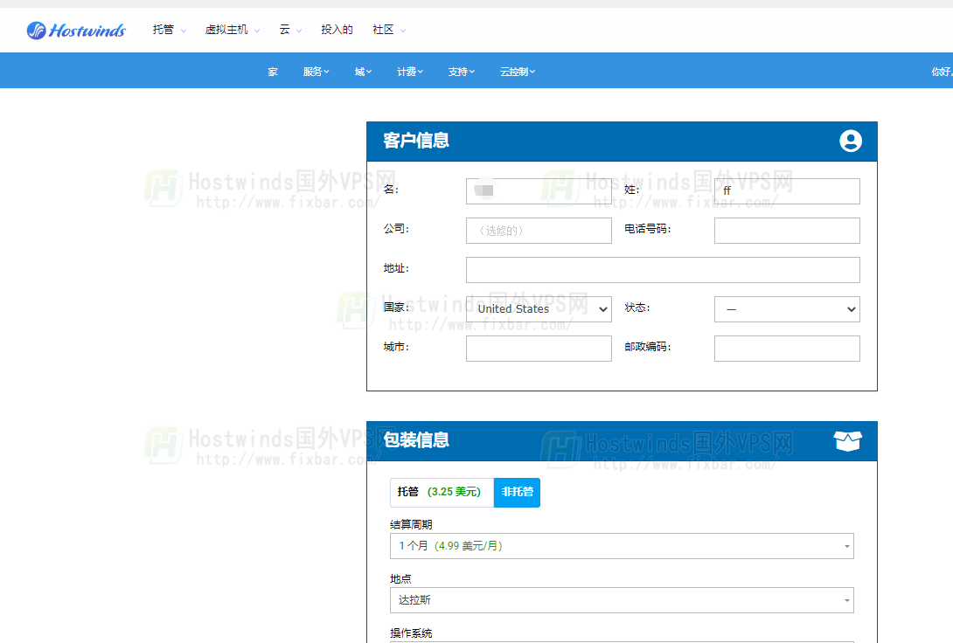Viewport: 953px width, 643px height.
Task: Open the 托管 top menu
Action: [169, 30]
